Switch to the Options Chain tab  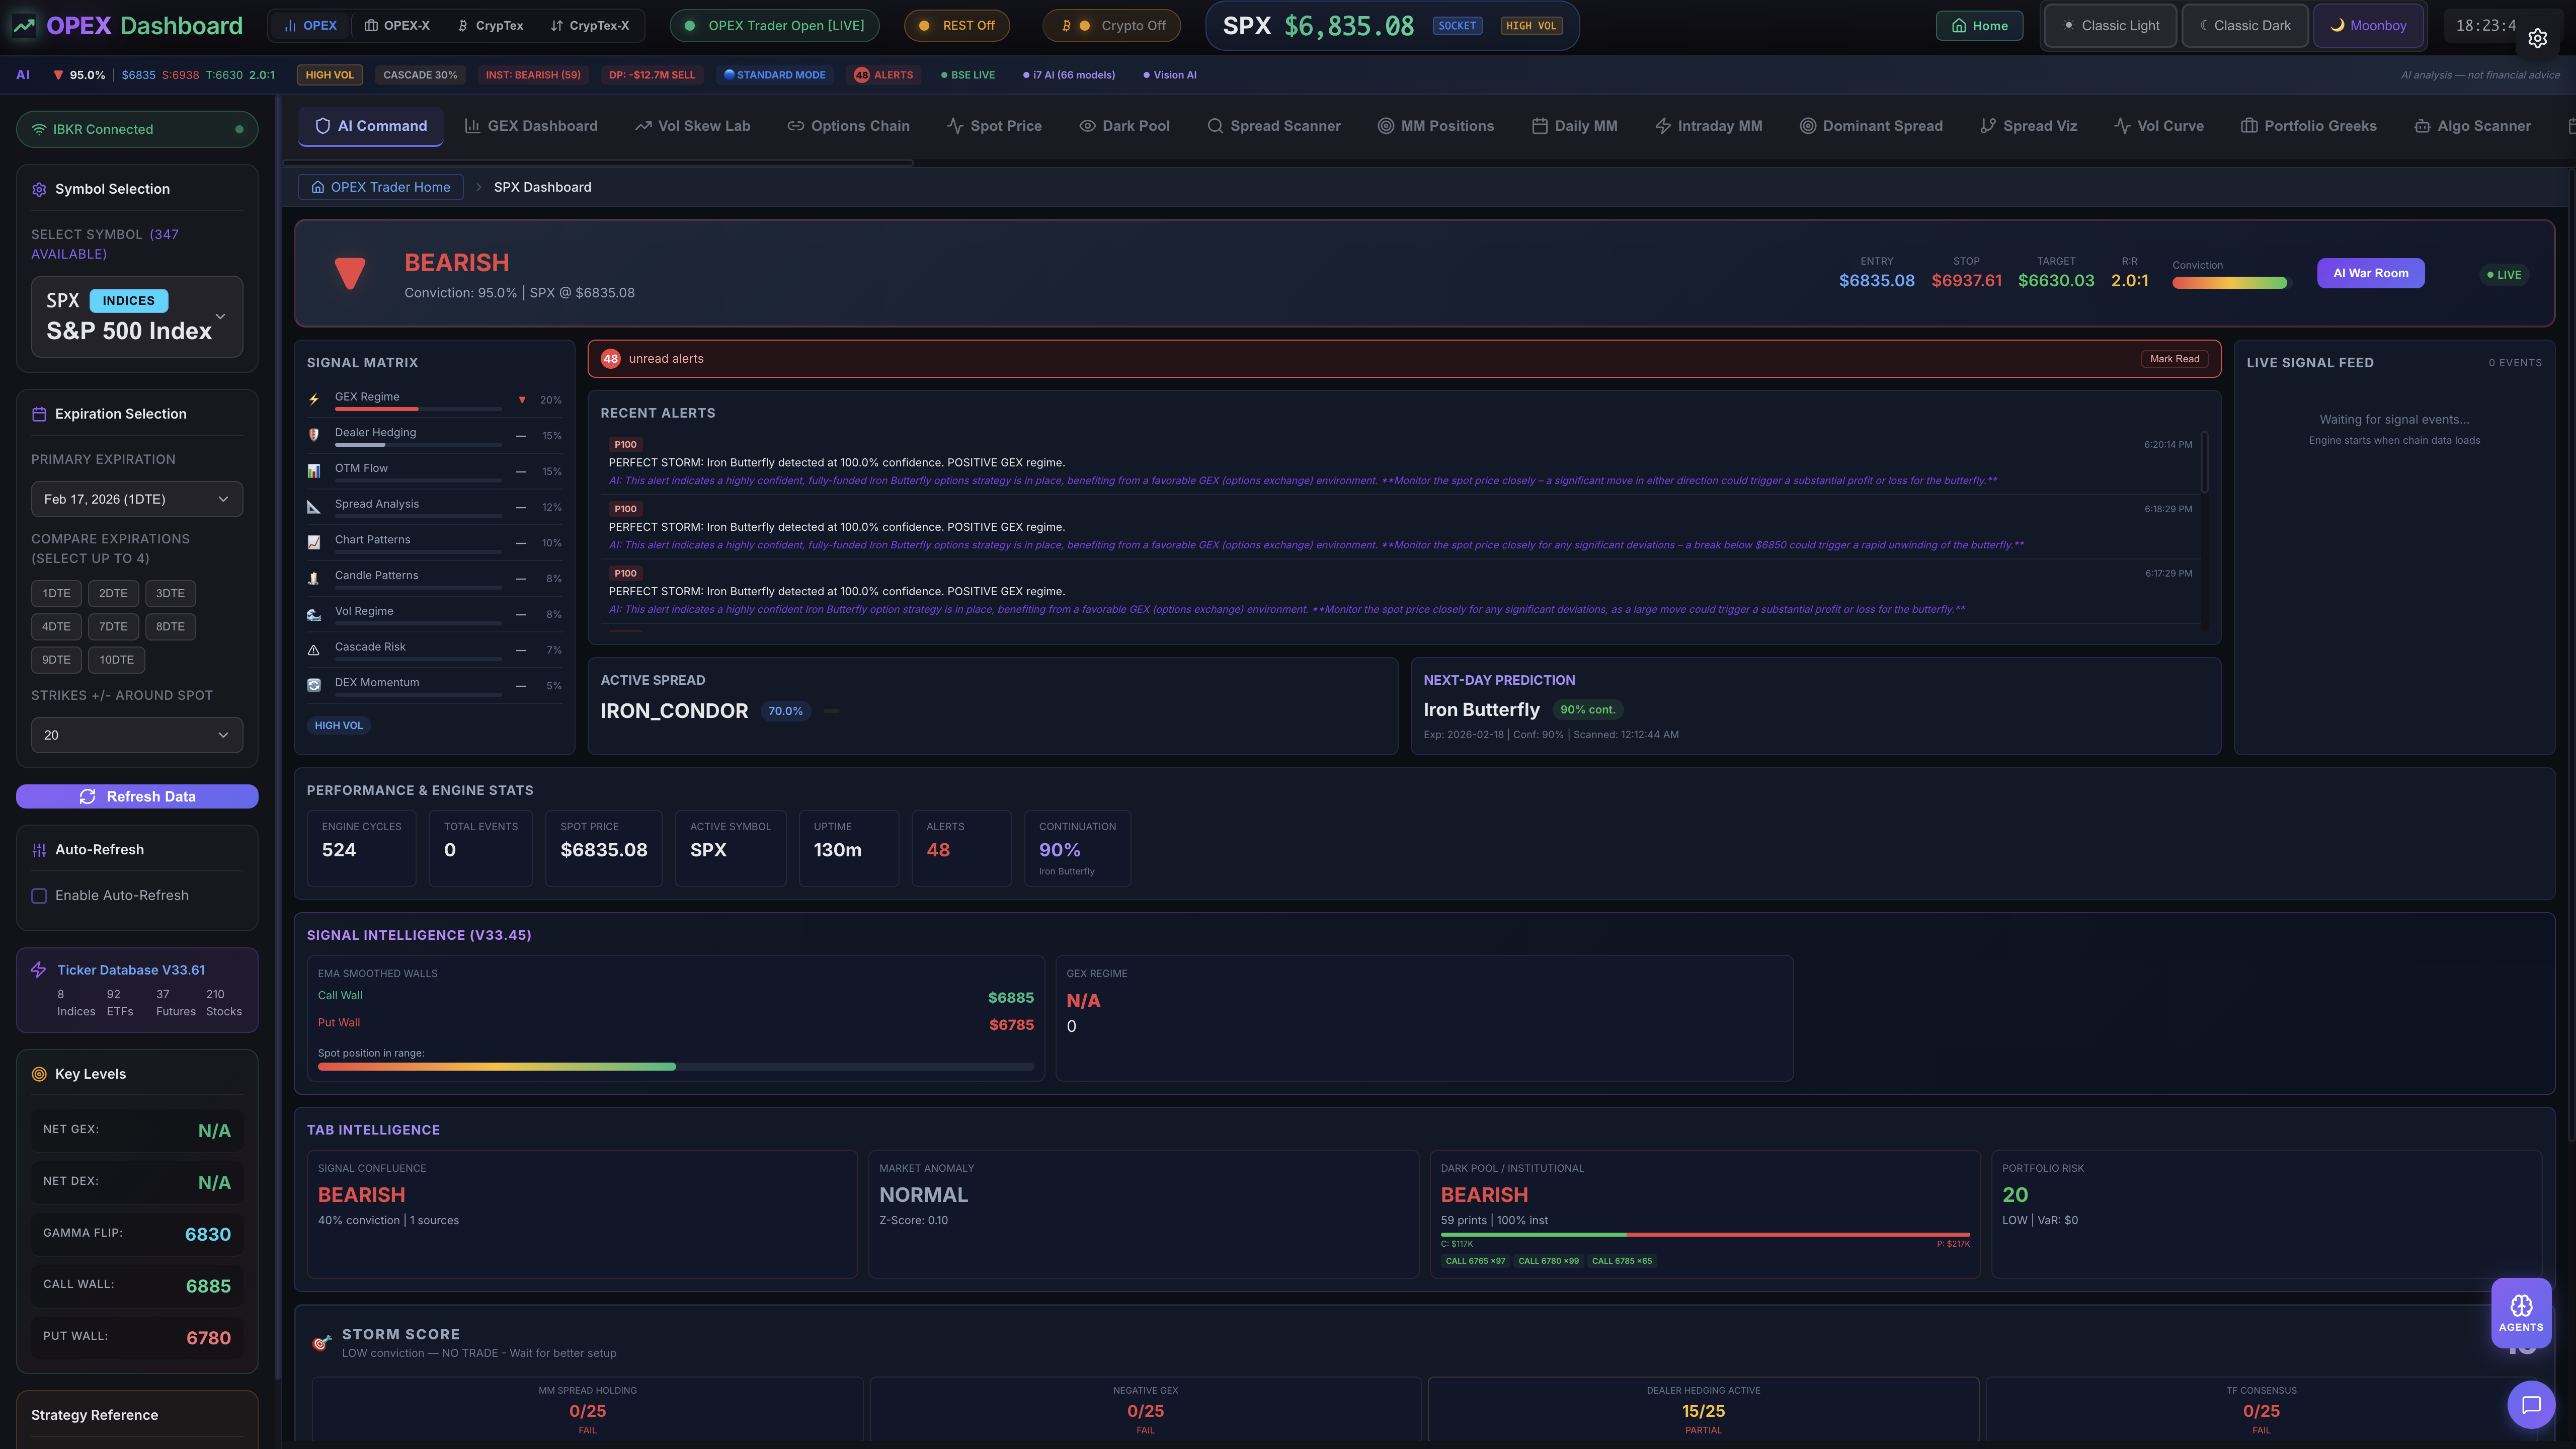pos(848,126)
